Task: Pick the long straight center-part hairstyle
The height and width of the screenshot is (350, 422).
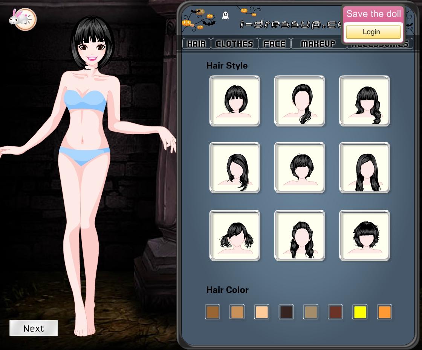Action: tap(364, 168)
